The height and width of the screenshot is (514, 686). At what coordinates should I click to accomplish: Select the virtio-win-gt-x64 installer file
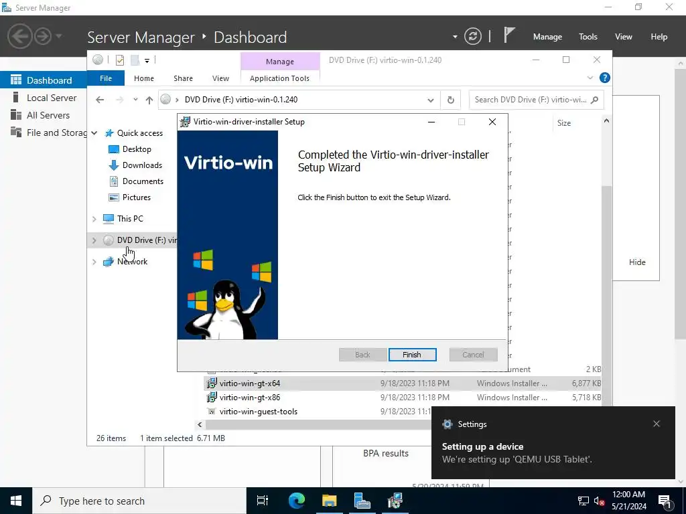click(x=249, y=383)
